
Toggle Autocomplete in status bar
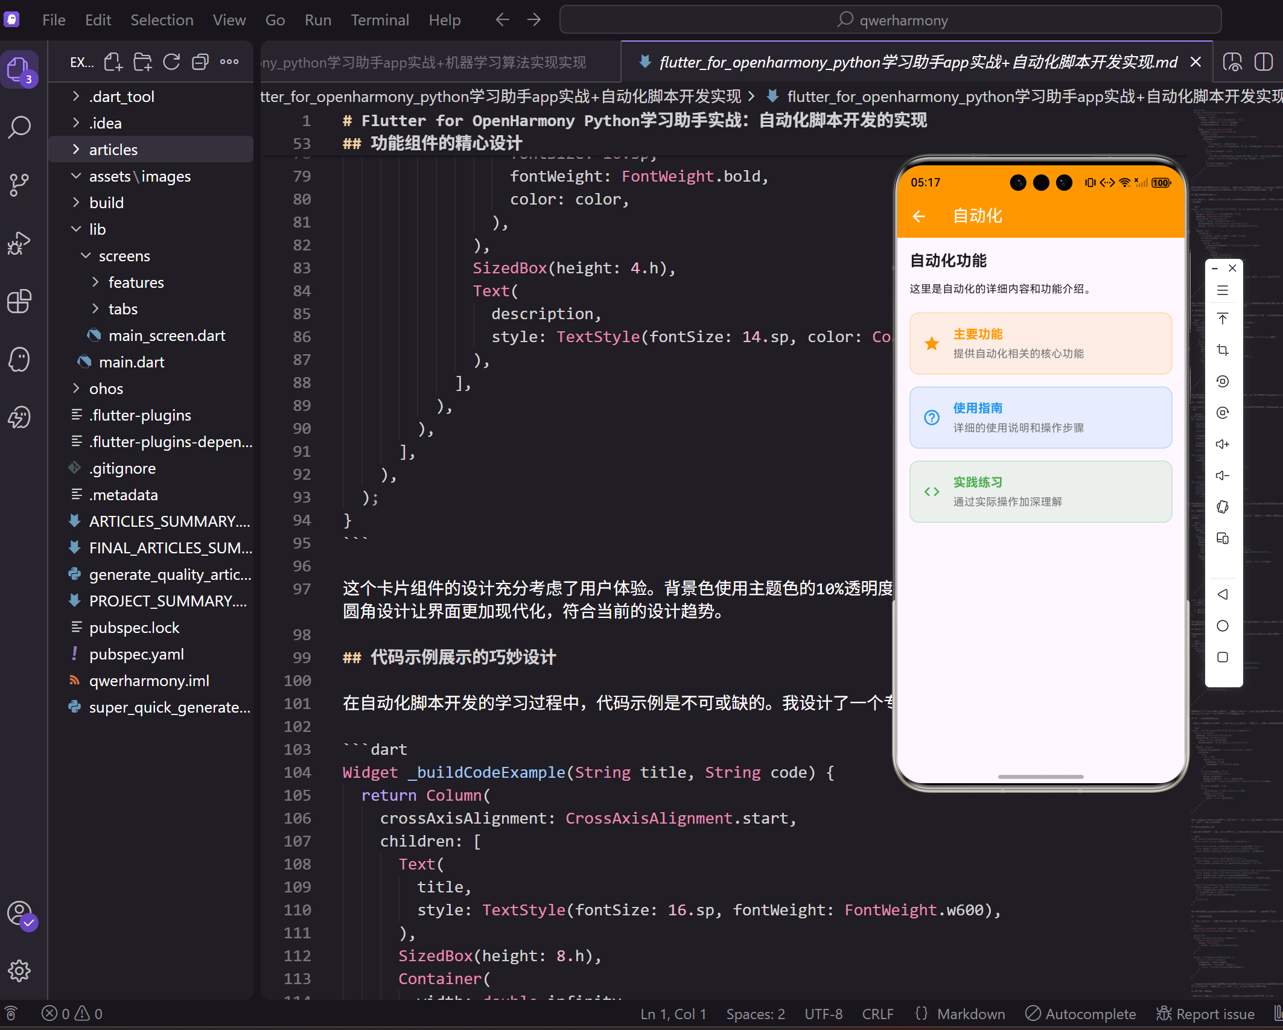pos(1081,1014)
